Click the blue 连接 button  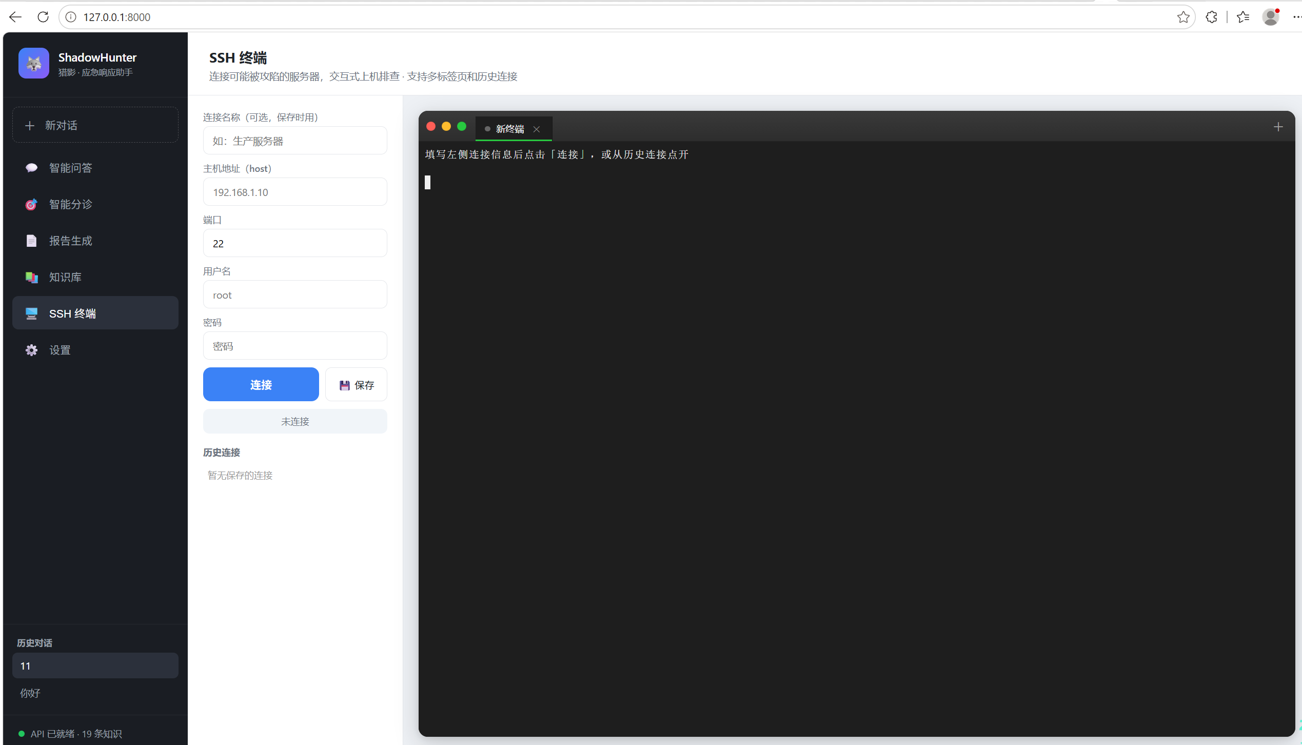point(261,384)
